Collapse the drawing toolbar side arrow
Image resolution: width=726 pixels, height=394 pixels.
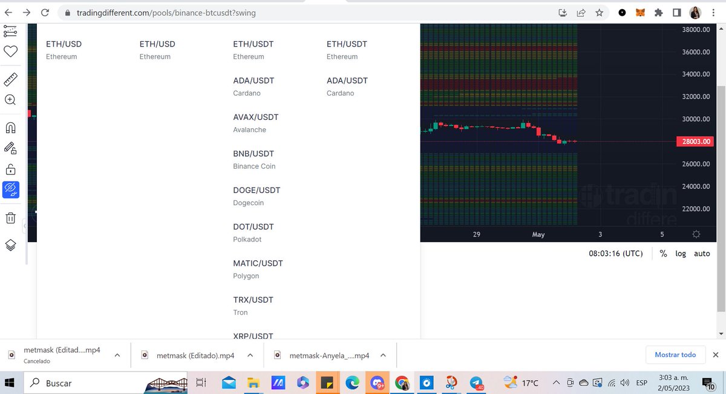(25, 226)
